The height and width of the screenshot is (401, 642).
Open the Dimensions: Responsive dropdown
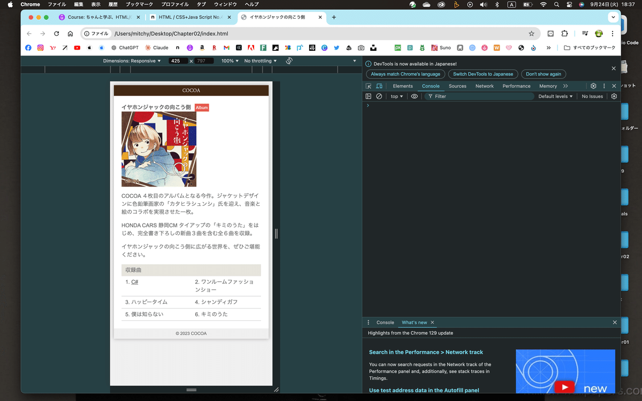tap(132, 60)
